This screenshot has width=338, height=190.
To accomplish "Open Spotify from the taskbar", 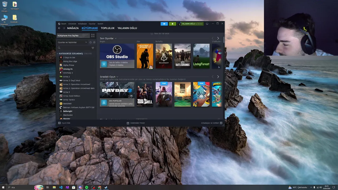I will click(87, 187).
